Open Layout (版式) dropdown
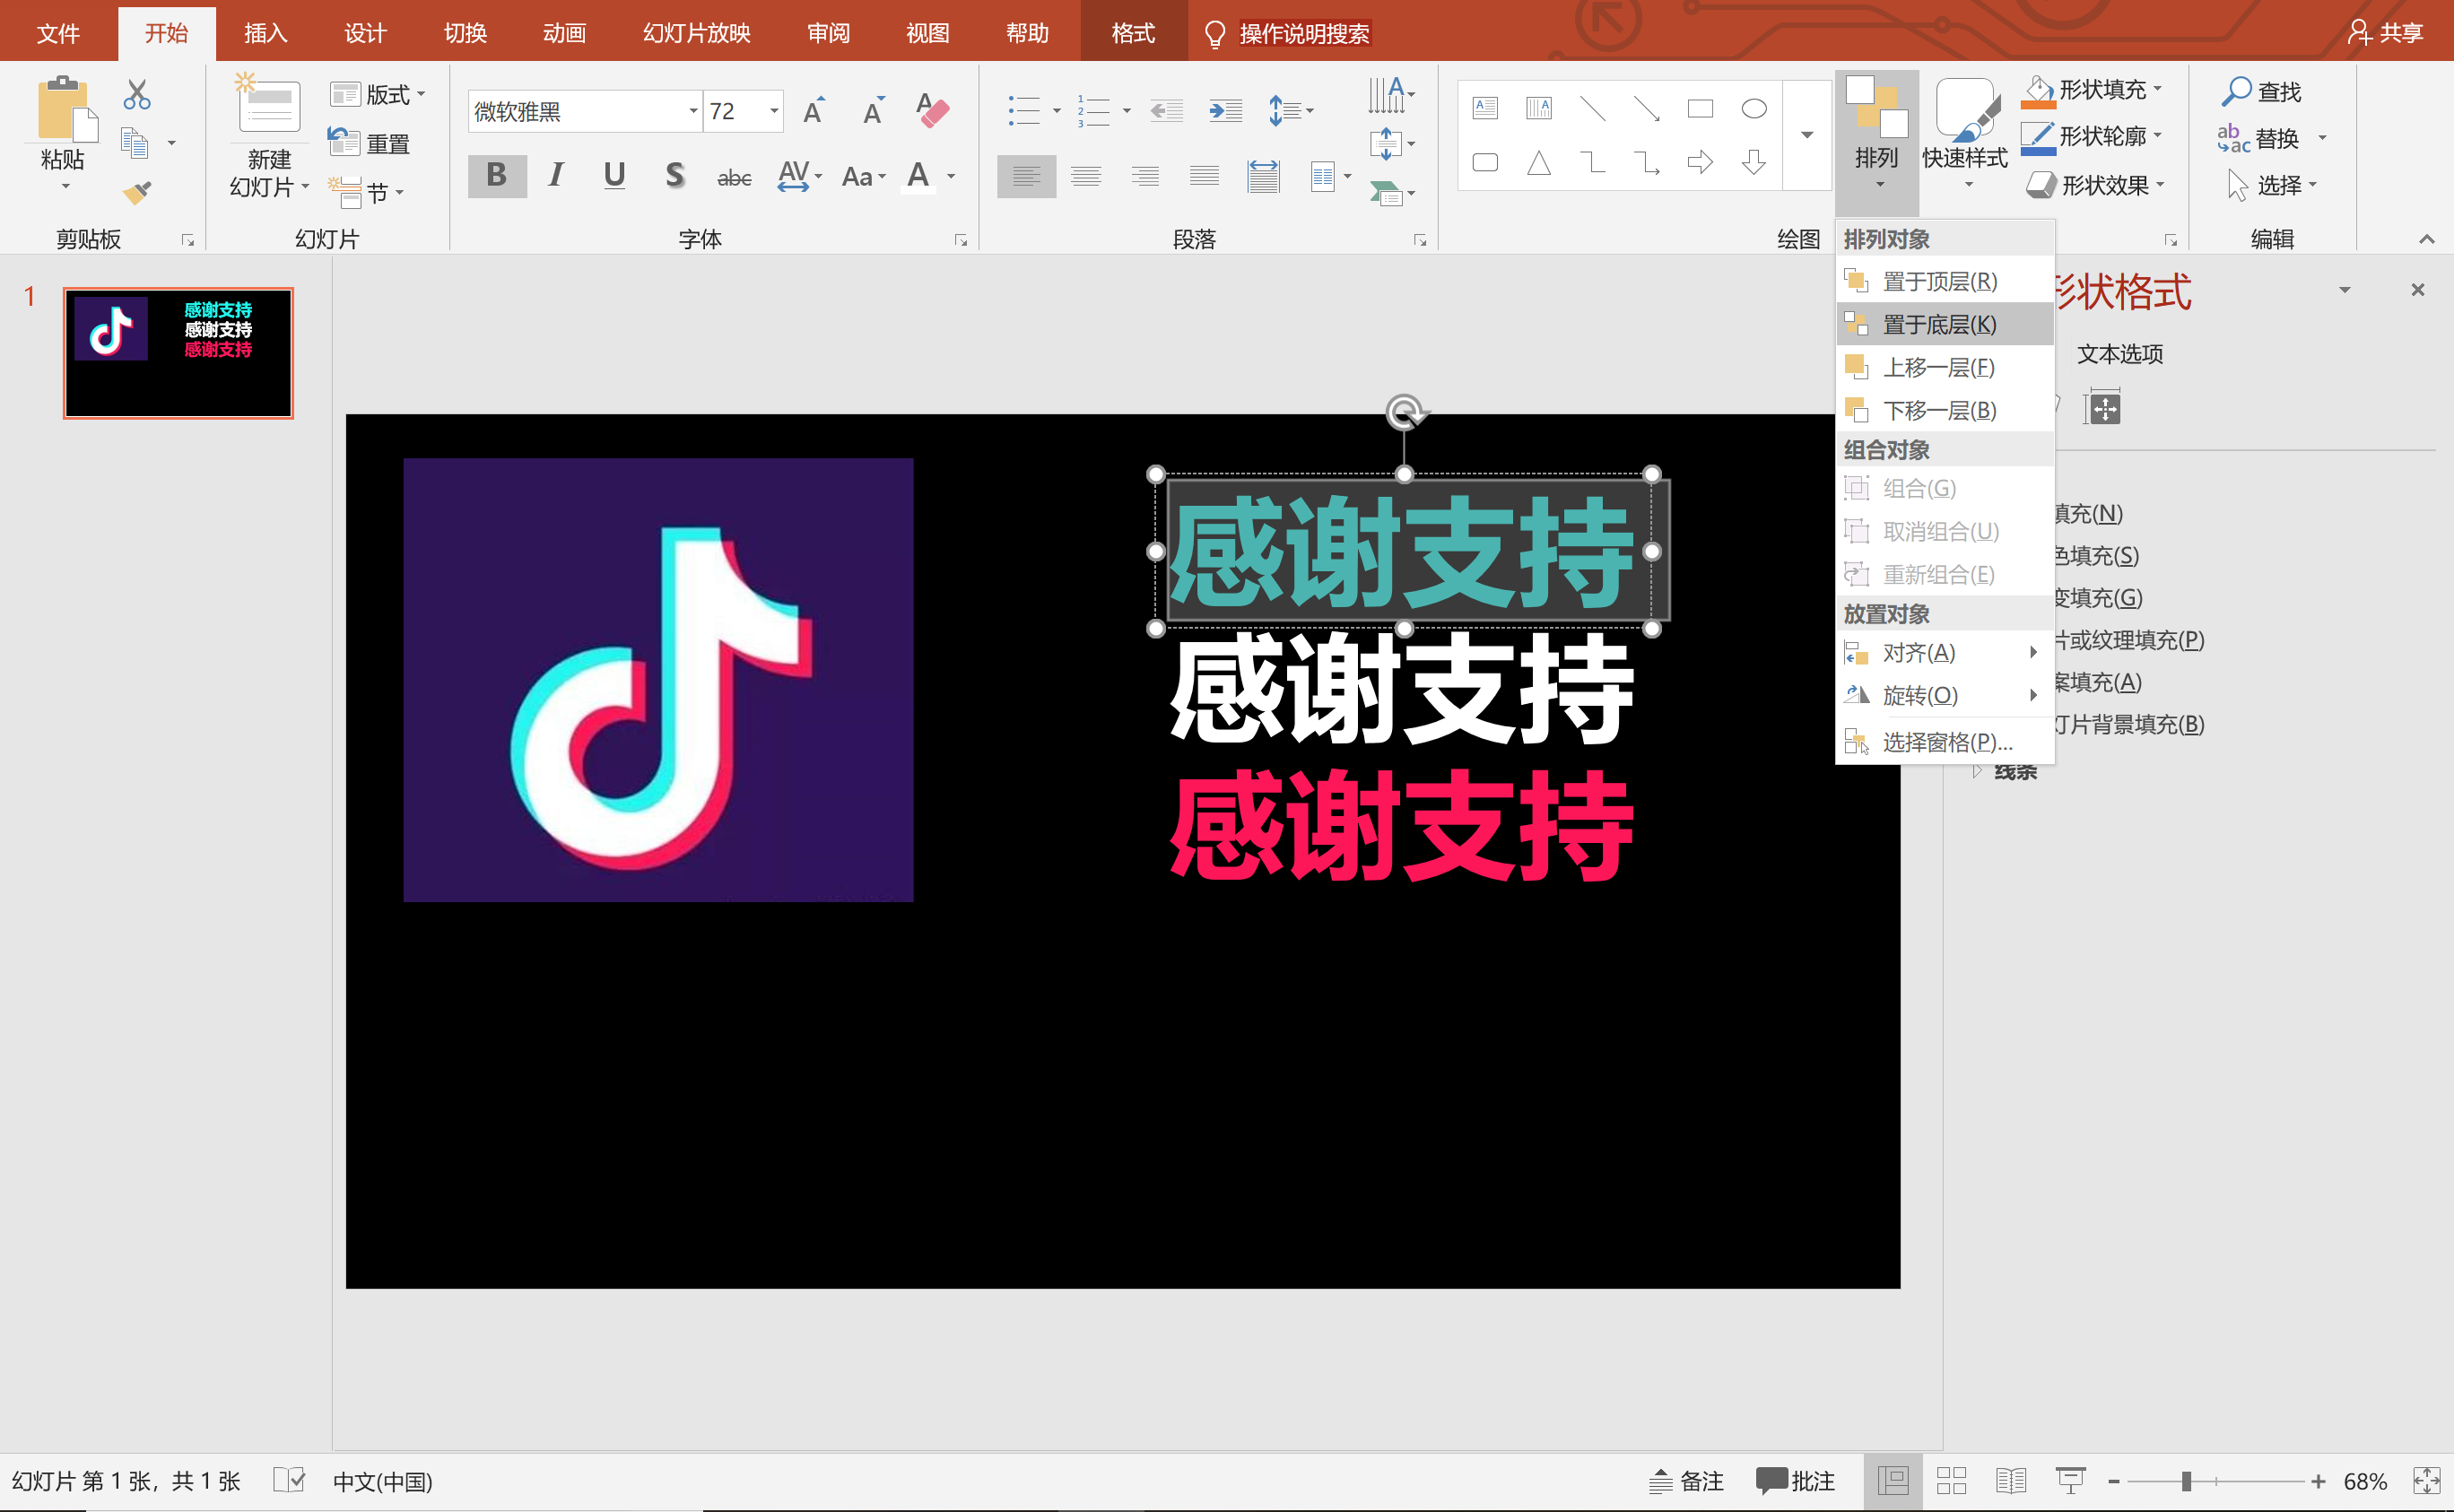The image size is (2454, 1512). click(x=378, y=95)
